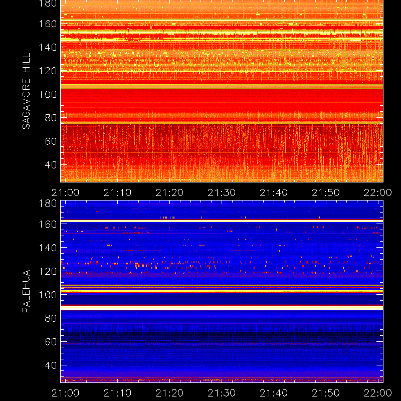The width and height of the screenshot is (401, 401).
Task: Click 21:00 time label below Sagamore Hill plot
Action: [66, 192]
